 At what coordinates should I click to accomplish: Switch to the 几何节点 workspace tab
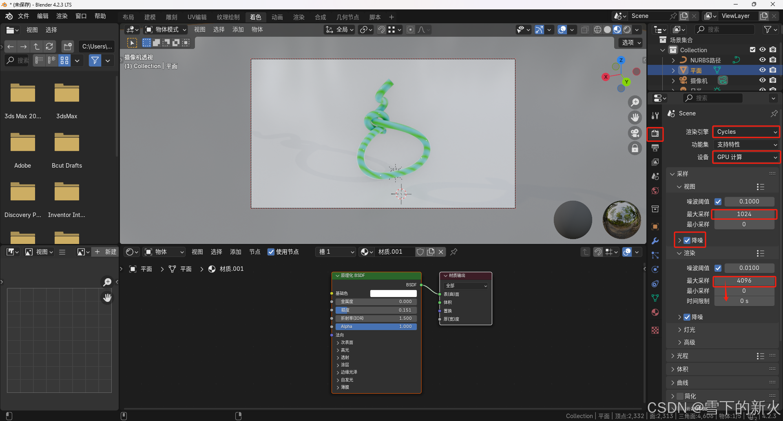tap(347, 17)
